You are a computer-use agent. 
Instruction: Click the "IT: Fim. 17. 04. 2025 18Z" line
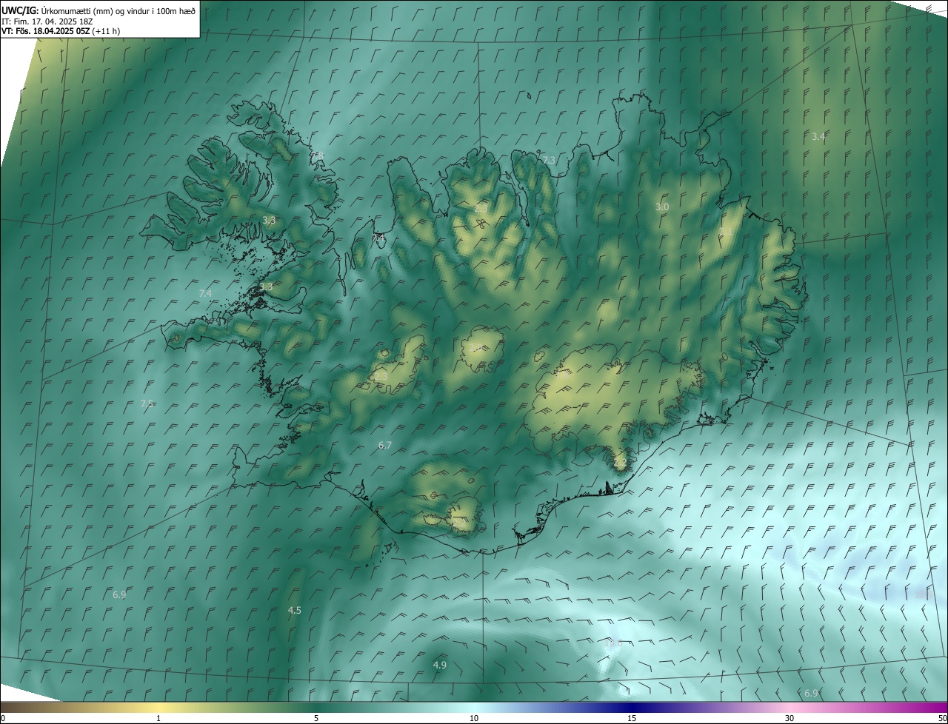point(47,21)
